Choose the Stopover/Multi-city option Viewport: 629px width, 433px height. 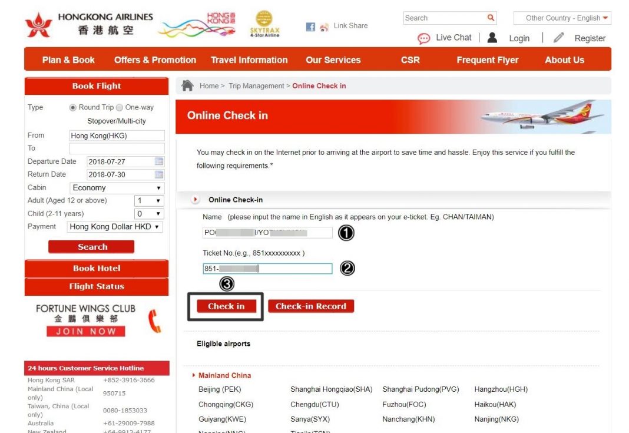[x=117, y=121]
